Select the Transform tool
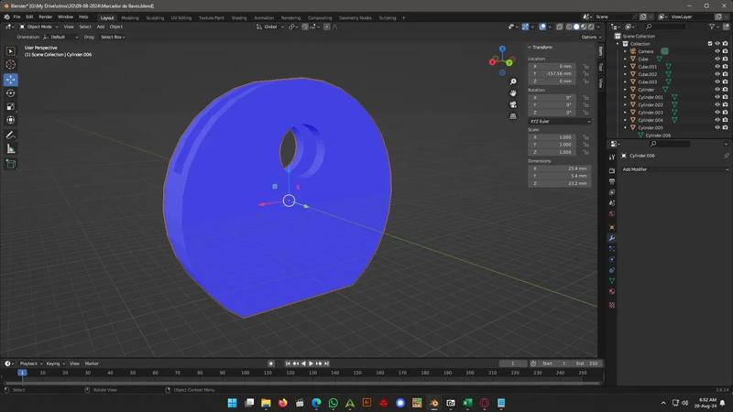Viewport: 733px width, 412px height. click(11, 120)
